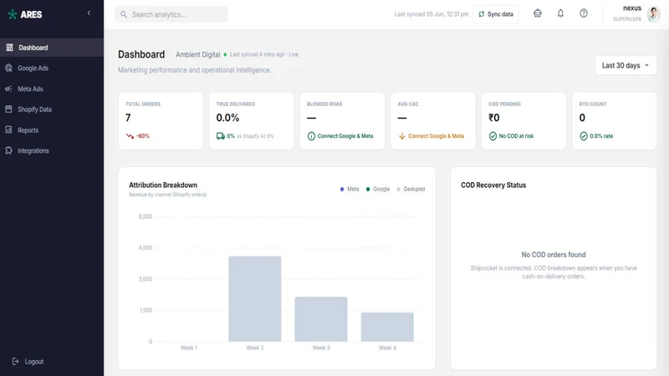Click the Ambient Digital account name
669x376 pixels.
(x=198, y=54)
